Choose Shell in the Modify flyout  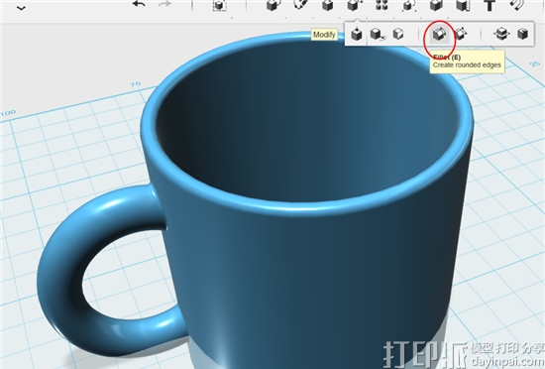(x=523, y=34)
